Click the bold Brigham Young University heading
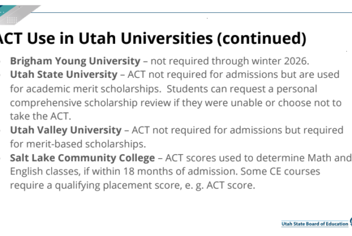Viewport: 352px width, 236px height. (x=75, y=61)
